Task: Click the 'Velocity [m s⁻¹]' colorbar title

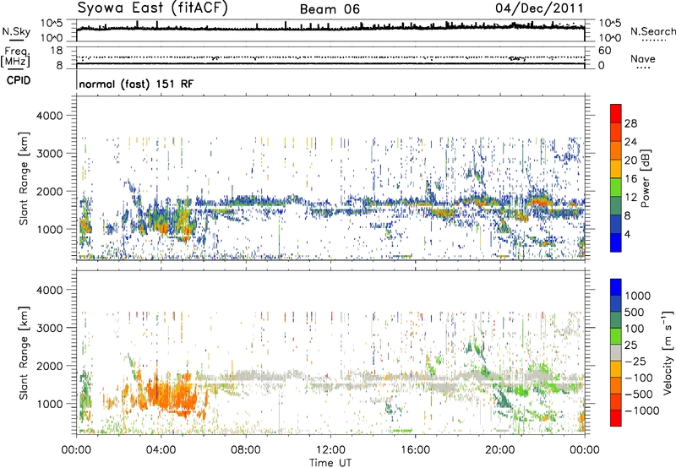Action: click(x=668, y=352)
